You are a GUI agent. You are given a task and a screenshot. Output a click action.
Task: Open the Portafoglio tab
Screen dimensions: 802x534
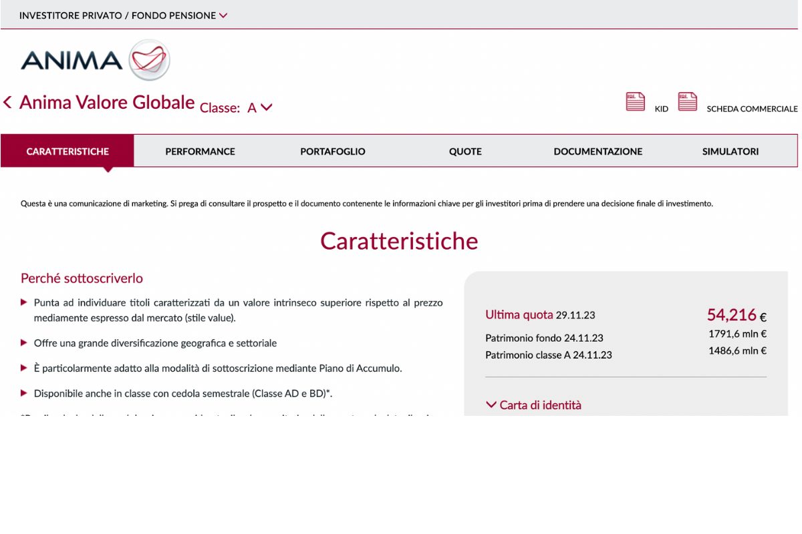(332, 152)
